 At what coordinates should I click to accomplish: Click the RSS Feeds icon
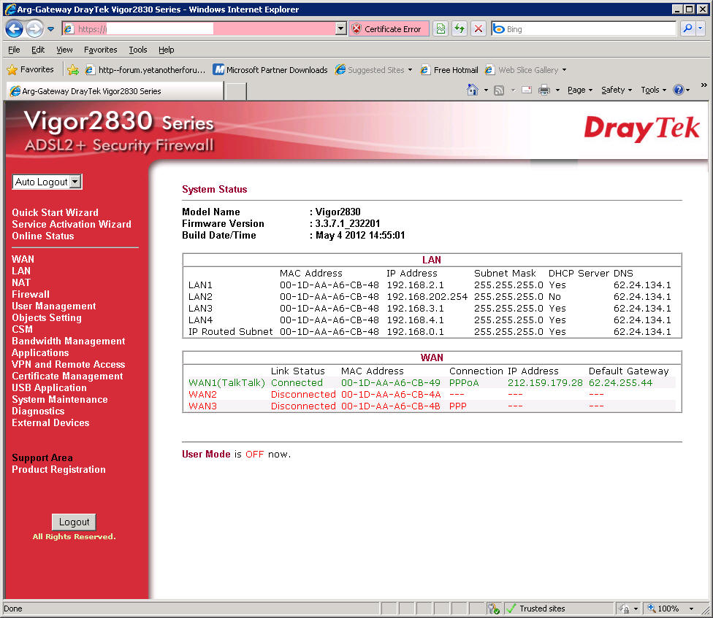[x=499, y=90]
